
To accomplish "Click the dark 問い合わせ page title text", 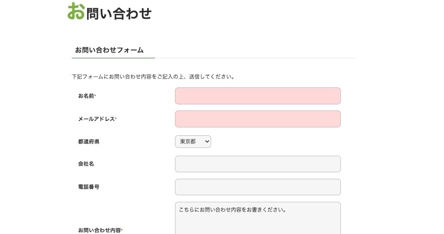I will tap(119, 13).
